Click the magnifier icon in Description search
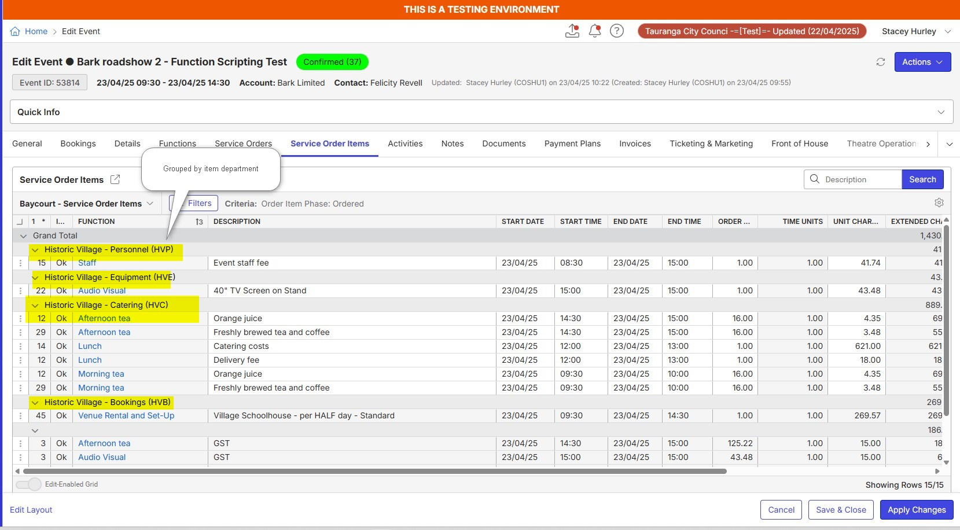The image size is (960, 530). pyautogui.click(x=815, y=179)
